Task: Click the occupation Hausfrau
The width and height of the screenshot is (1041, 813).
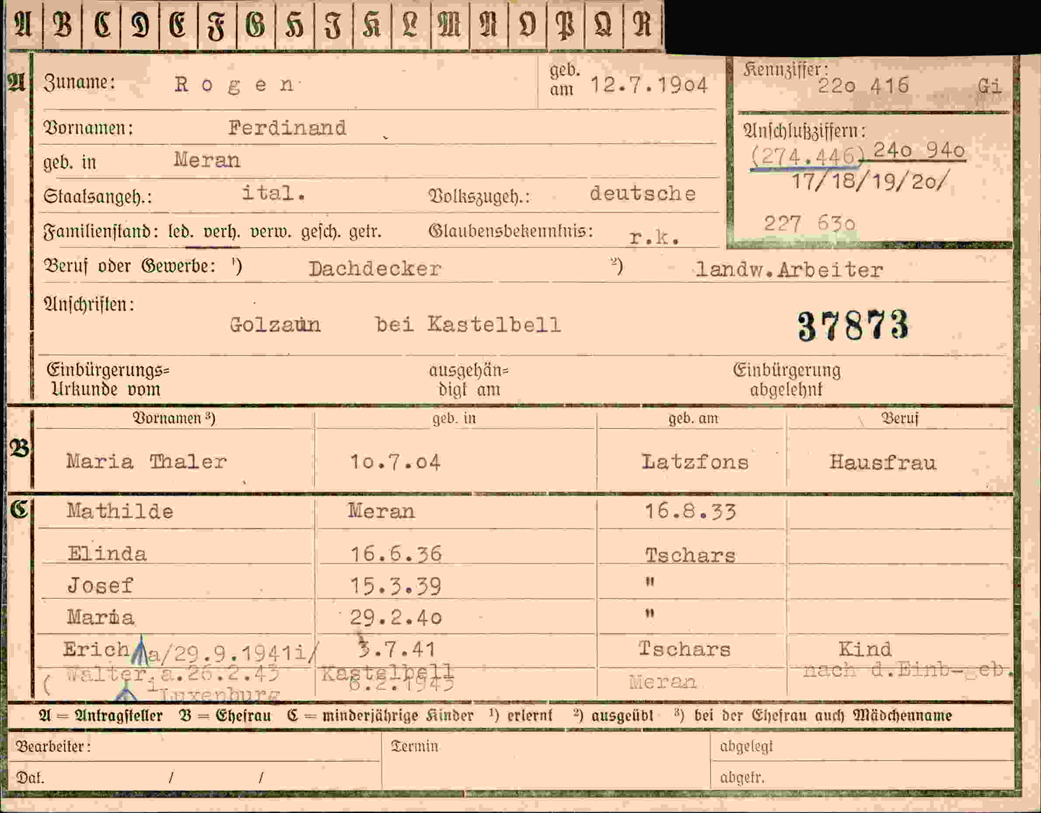Action: coord(883,462)
